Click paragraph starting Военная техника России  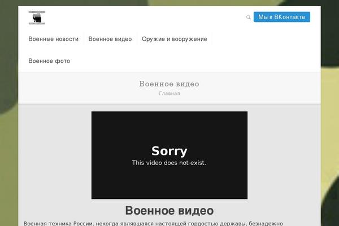[x=153, y=223]
